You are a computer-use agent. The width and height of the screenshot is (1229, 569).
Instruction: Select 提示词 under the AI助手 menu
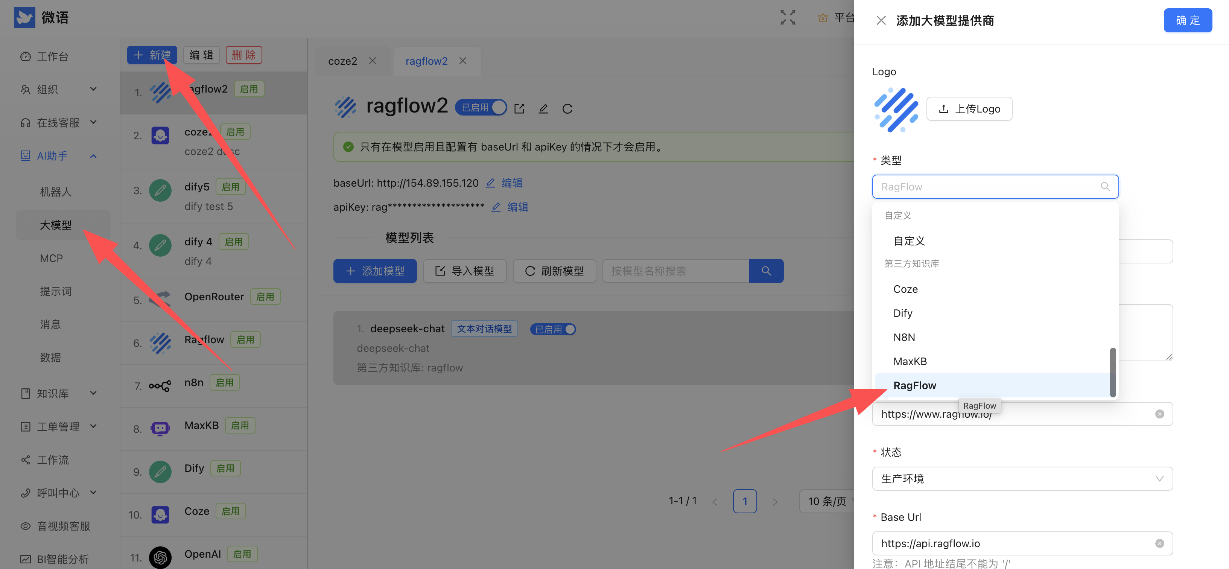(56, 291)
